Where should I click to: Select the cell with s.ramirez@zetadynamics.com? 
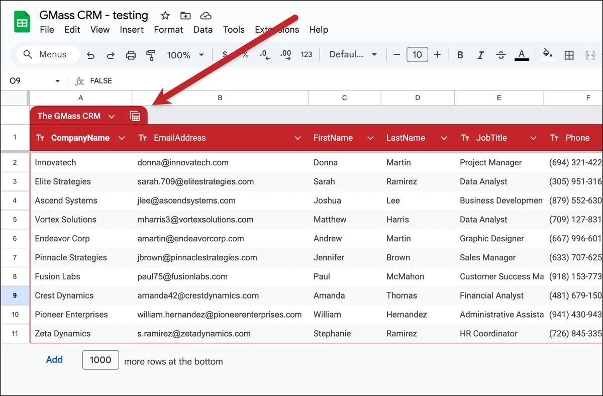click(220, 334)
